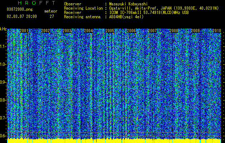Click the ICOM IC-706mkII receiver text
The image size is (225, 143).
click(149, 13)
